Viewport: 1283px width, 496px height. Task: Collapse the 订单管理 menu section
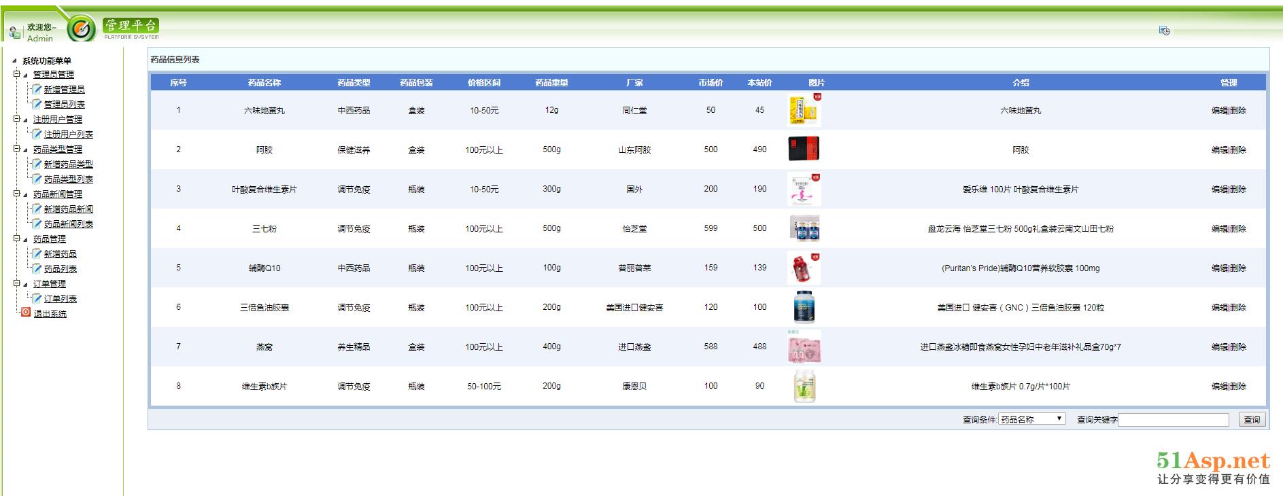(16, 283)
